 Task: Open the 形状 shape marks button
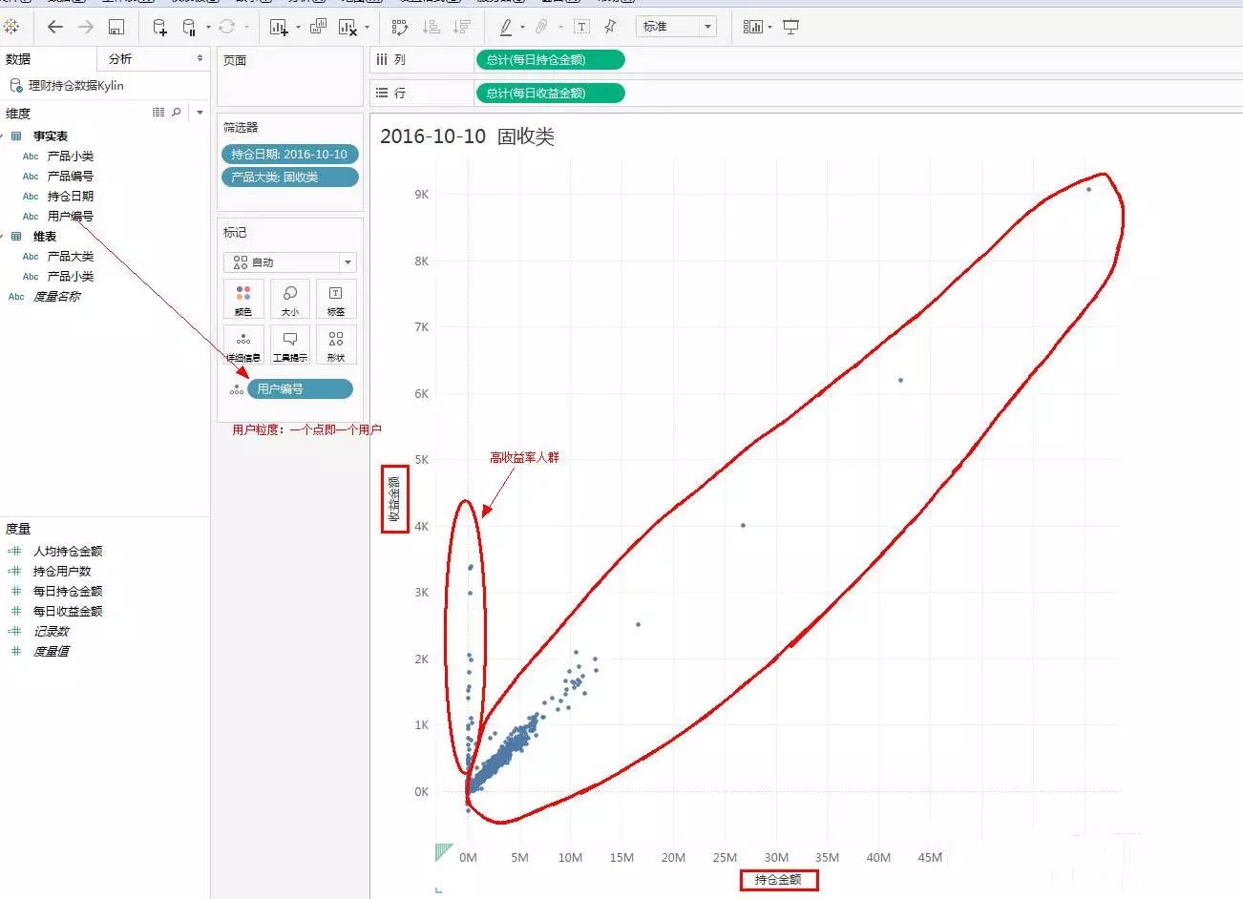coord(336,345)
